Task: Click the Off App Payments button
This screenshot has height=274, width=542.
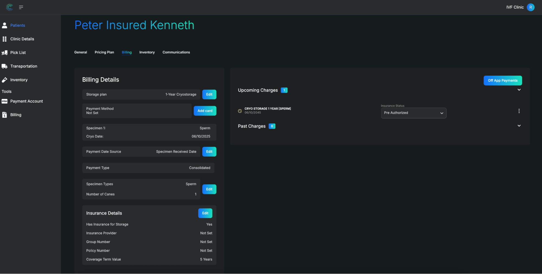Action: click(x=502, y=80)
